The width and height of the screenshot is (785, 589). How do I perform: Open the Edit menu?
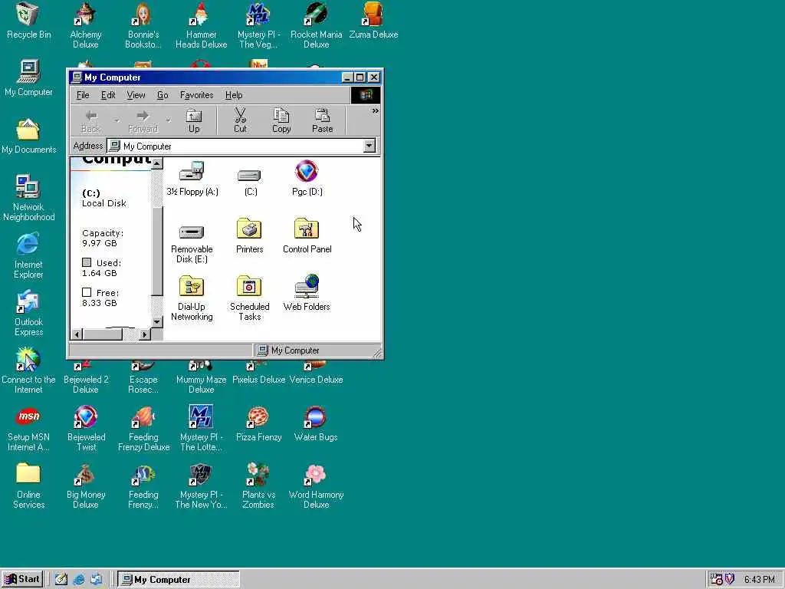click(x=107, y=94)
